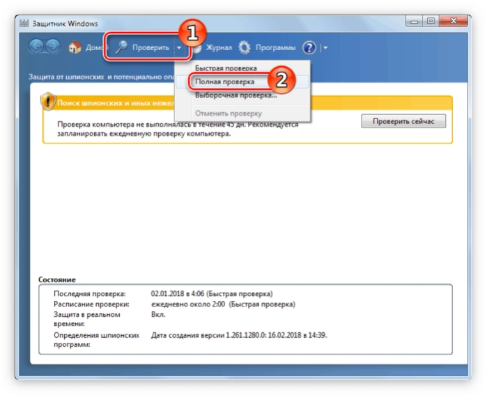
Task: Click the Back navigation arrow
Action: point(37,47)
